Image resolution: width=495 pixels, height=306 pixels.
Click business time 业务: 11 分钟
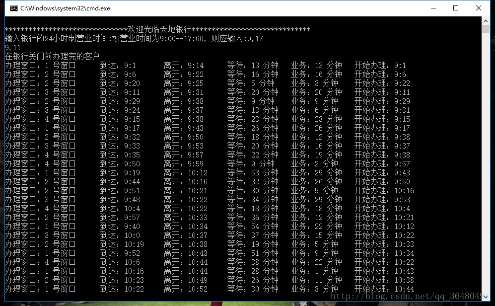[316, 280]
